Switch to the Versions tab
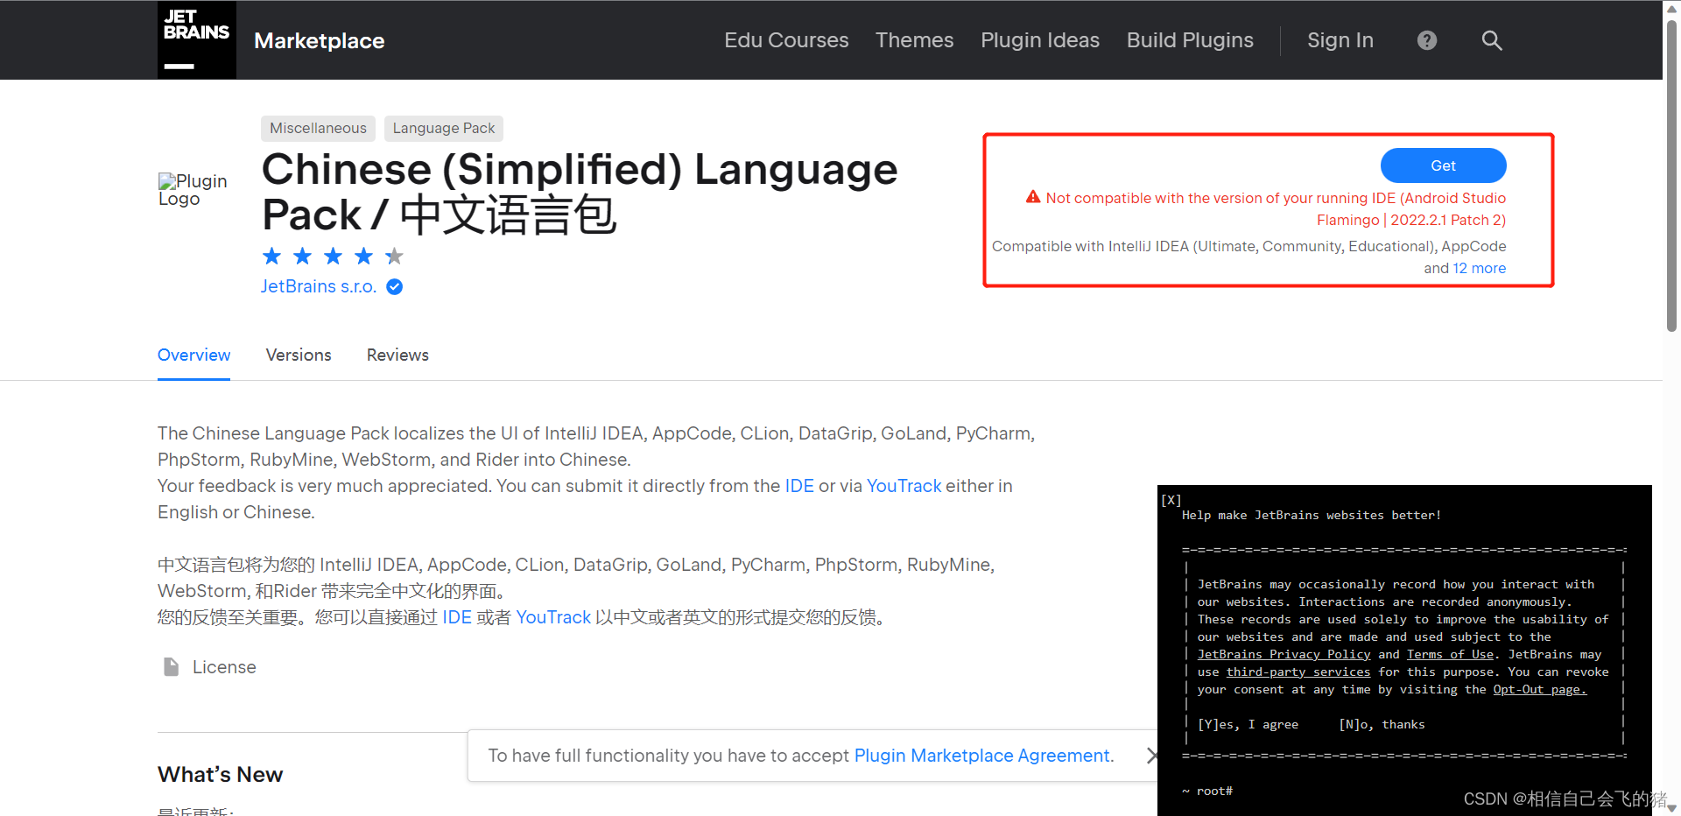The height and width of the screenshot is (816, 1681). (299, 355)
